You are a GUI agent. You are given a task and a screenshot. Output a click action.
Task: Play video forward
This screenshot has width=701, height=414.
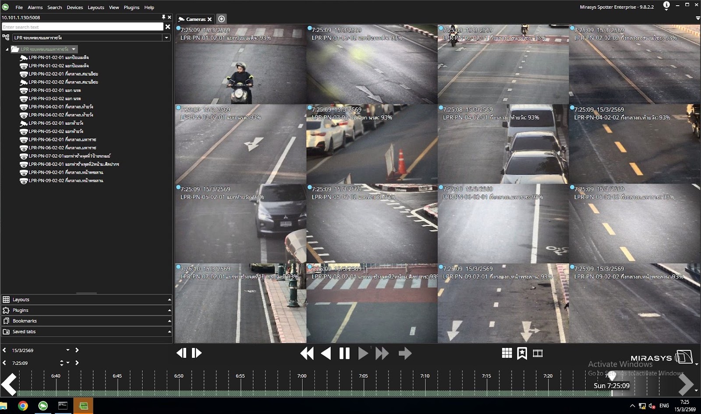pos(363,353)
